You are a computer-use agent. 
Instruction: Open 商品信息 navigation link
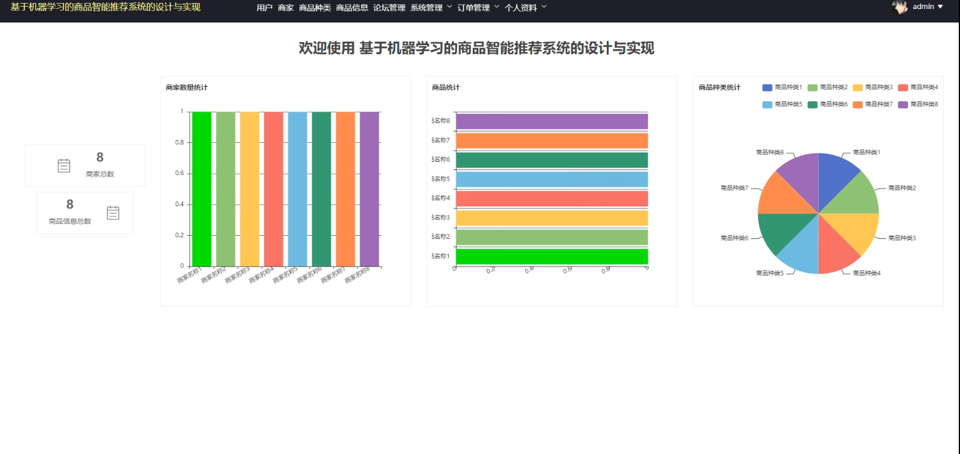point(352,8)
